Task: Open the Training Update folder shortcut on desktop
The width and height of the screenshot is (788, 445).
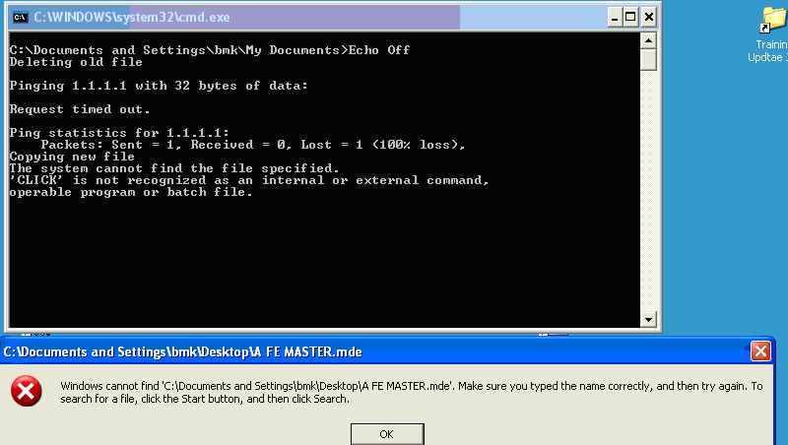Action: [x=770, y=34]
